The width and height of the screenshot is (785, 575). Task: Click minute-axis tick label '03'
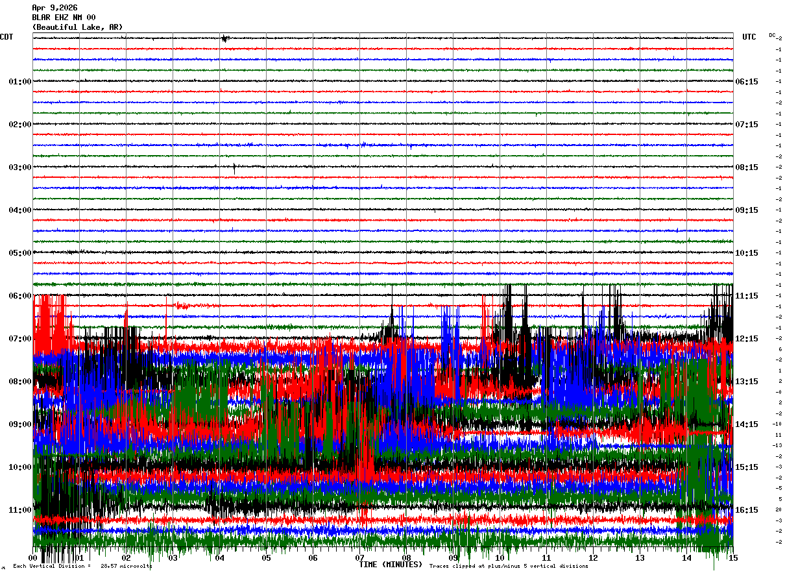pyautogui.click(x=173, y=558)
